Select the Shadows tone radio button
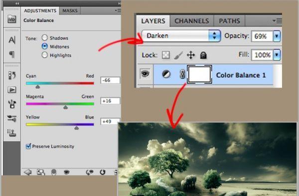This screenshot has height=196, width=299. click(x=45, y=38)
